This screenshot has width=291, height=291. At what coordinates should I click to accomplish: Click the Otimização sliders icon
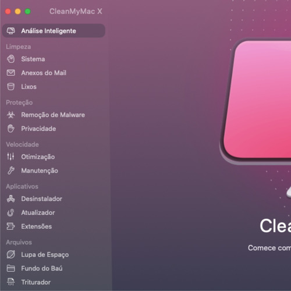[x=10, y=157]
